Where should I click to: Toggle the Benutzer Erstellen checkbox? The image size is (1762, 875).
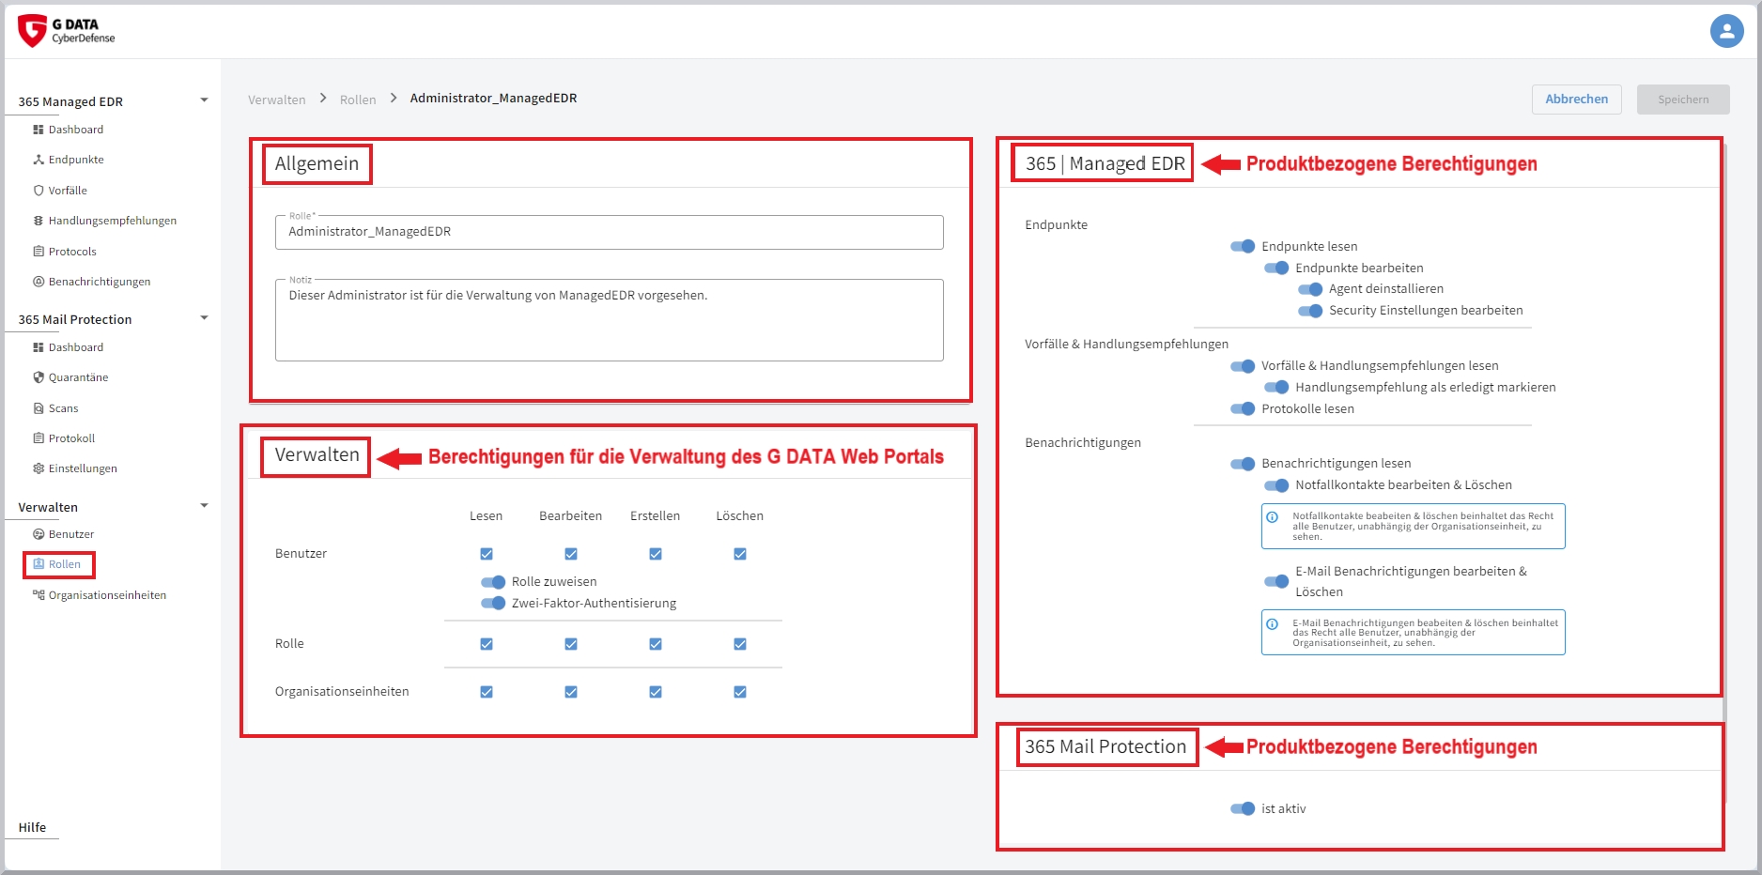pyautogui.click(x=656, y=554)
